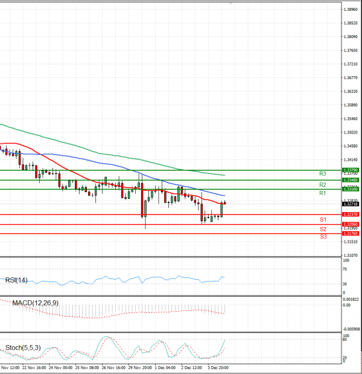
Task: Click the 24 Nov 00:00 time label
Action: coord(61,367)
